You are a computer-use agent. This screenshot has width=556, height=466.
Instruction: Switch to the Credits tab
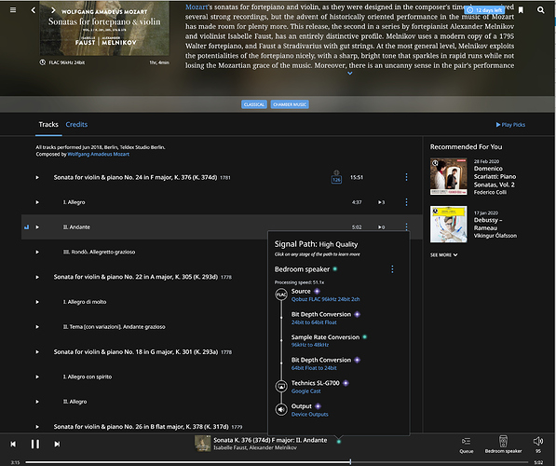(76, 125)
